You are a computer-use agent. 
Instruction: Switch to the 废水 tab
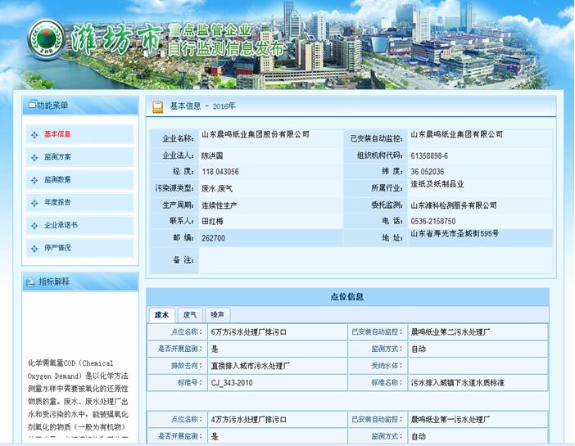pos(161,314)
